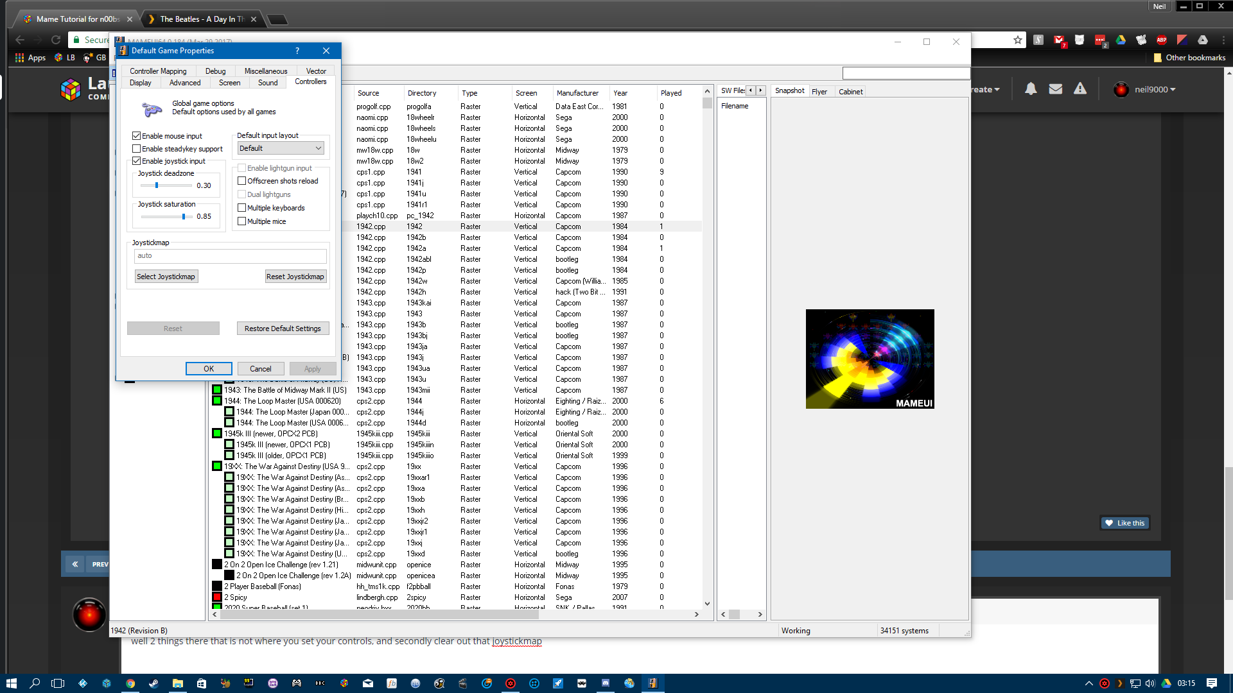Click the warning triangle icon on forum header

(1080, 89)
